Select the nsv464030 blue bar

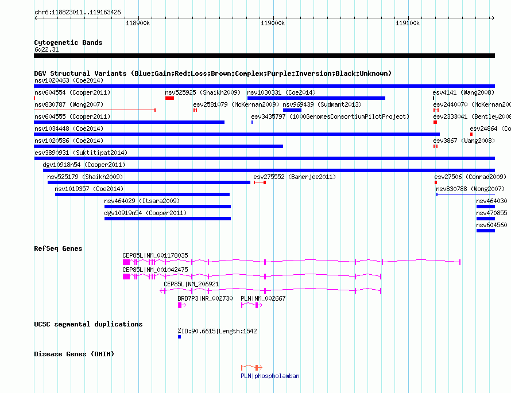point(486,207)
